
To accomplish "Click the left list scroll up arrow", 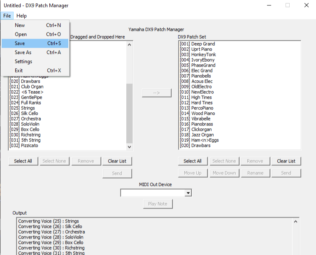I will click(x=130, y=44).
